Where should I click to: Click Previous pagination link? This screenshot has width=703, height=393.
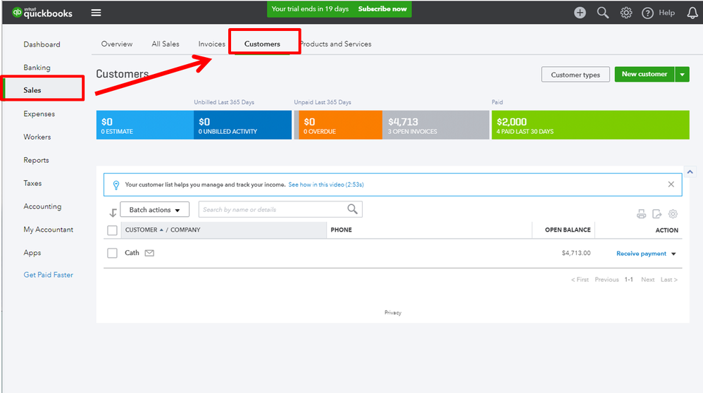coord(606,280)
